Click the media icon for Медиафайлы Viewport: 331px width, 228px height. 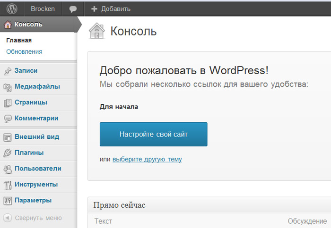(x=8, y=87)
